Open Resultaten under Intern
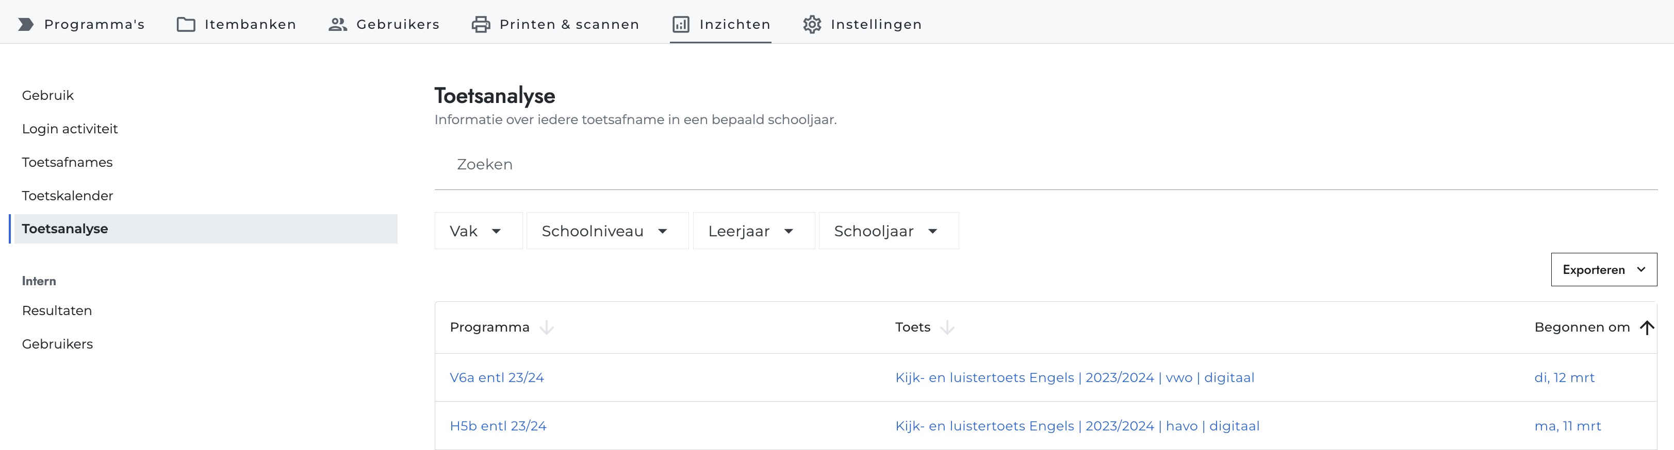Screen dimensions: 1674x450 [57, 310]
